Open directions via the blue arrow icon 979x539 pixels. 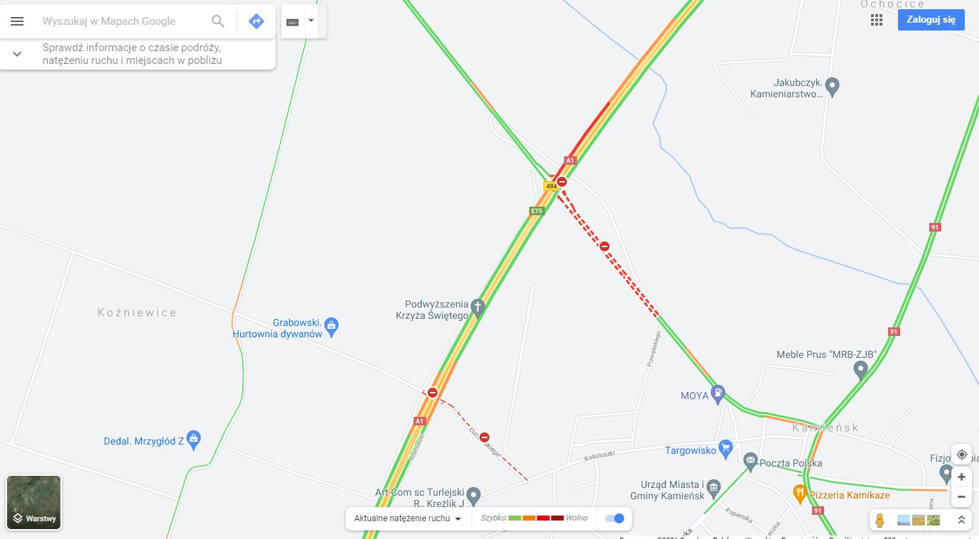point(256,21)
